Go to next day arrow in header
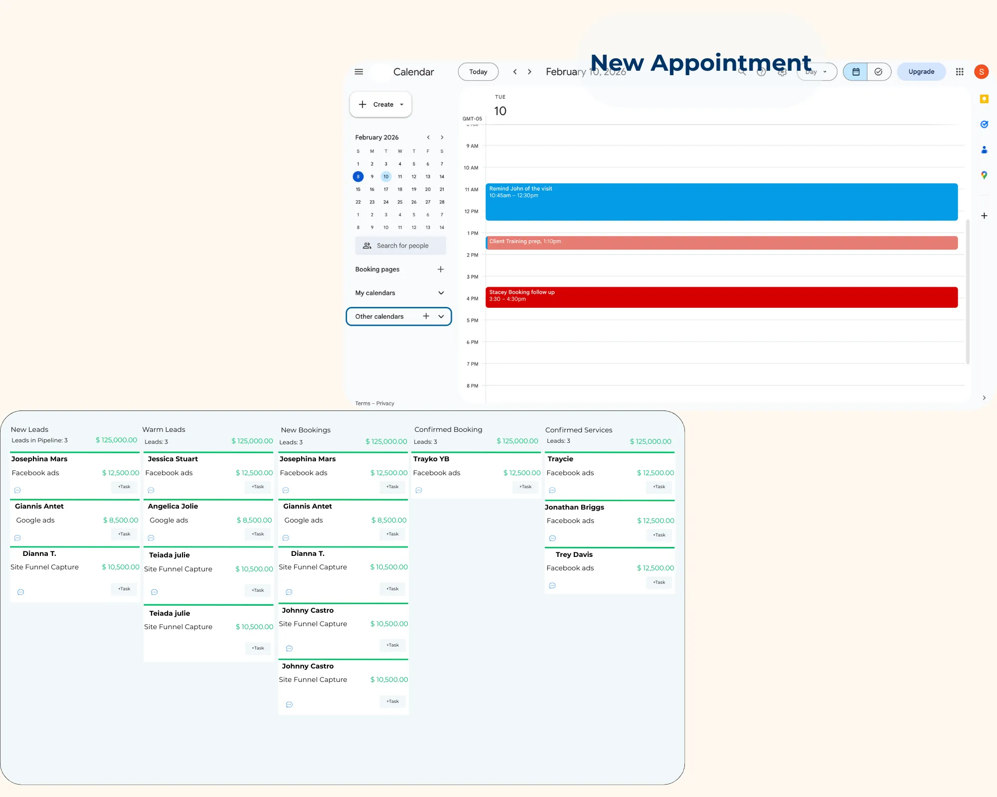The height and width of the screenshot is (797, 997). pos(529,72)
